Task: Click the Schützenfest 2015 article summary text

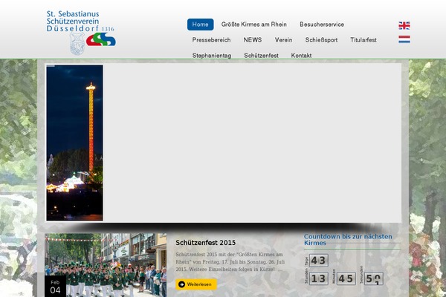Action: (x=230, y=262)
